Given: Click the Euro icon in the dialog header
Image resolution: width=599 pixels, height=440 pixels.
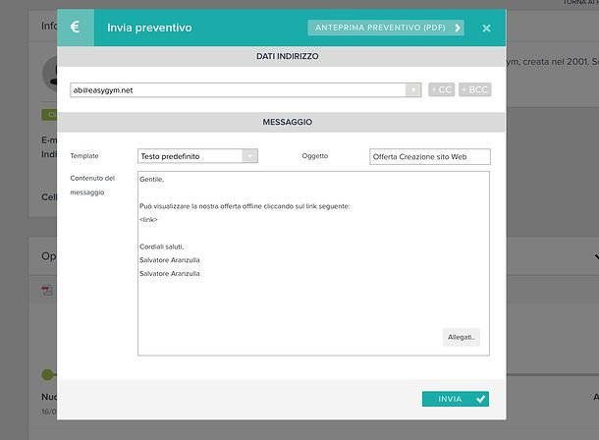Looking at the screenshot, I should coord(76,27).
